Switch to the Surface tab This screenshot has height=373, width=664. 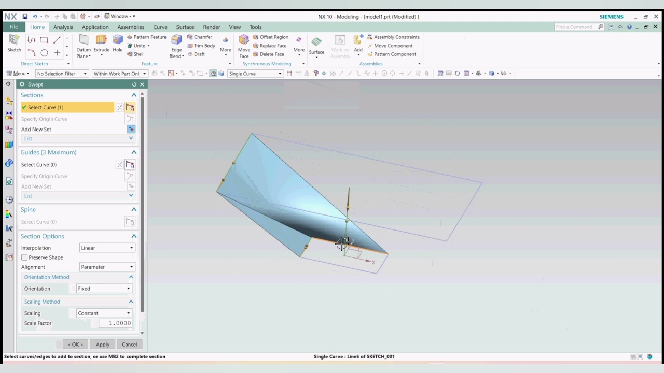pyautogui.click(x=185, y=27)
